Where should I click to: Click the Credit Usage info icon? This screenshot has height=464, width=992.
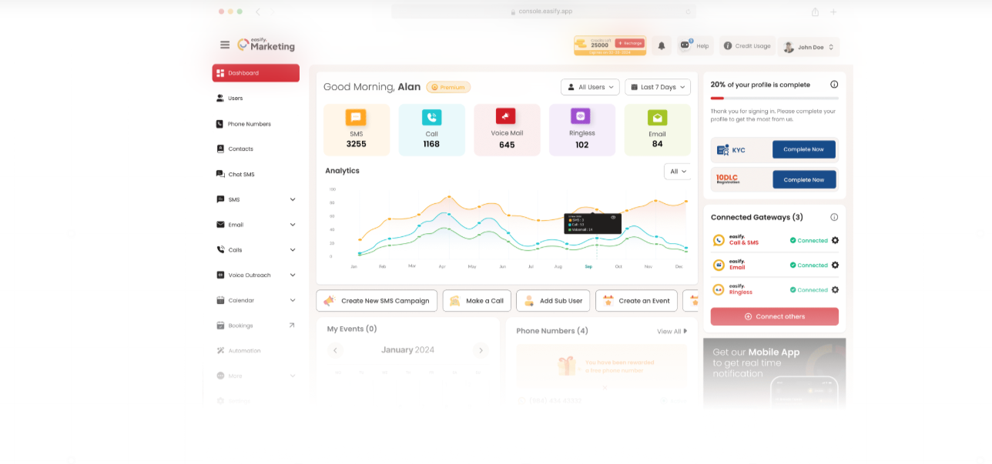[727, 46]
